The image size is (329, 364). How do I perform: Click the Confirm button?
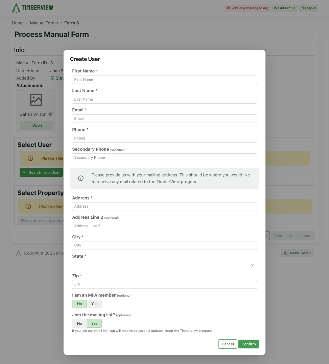(x=249, y=344)
